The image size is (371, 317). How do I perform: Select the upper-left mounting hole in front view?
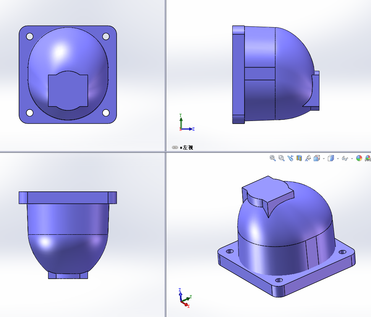coord(29,36)
